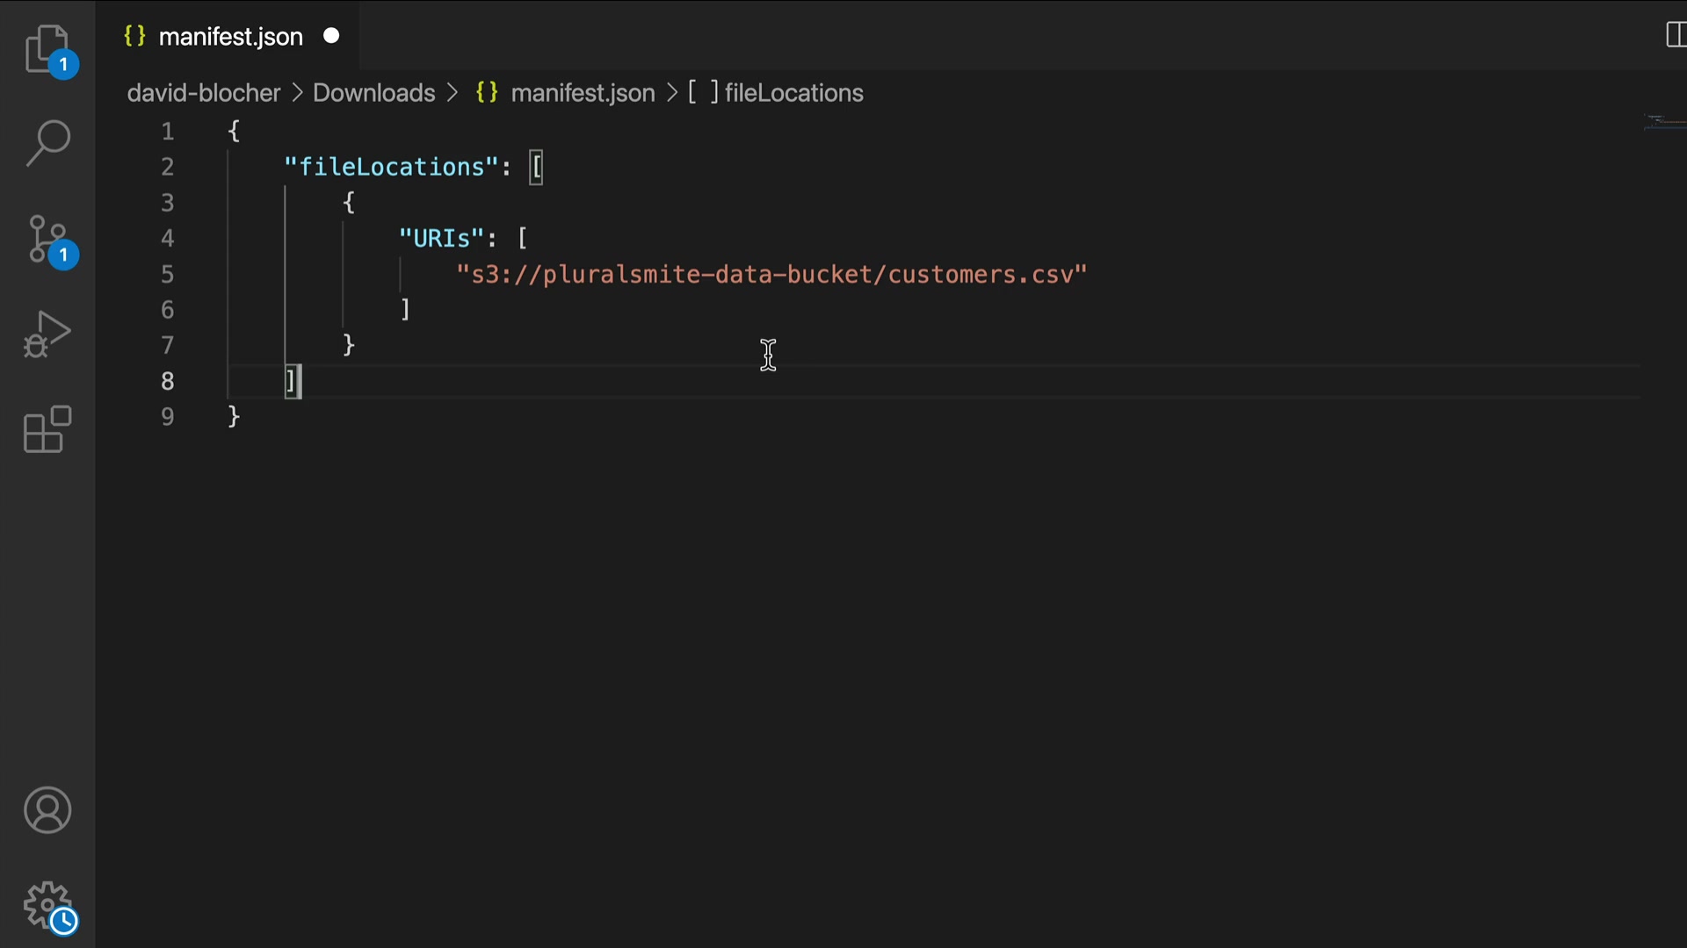This screenshot has width=1687, height=948.
Task: Open manifest.json breadcrumb dropdown
Action: pyautogui.click(x=582, y=93)
